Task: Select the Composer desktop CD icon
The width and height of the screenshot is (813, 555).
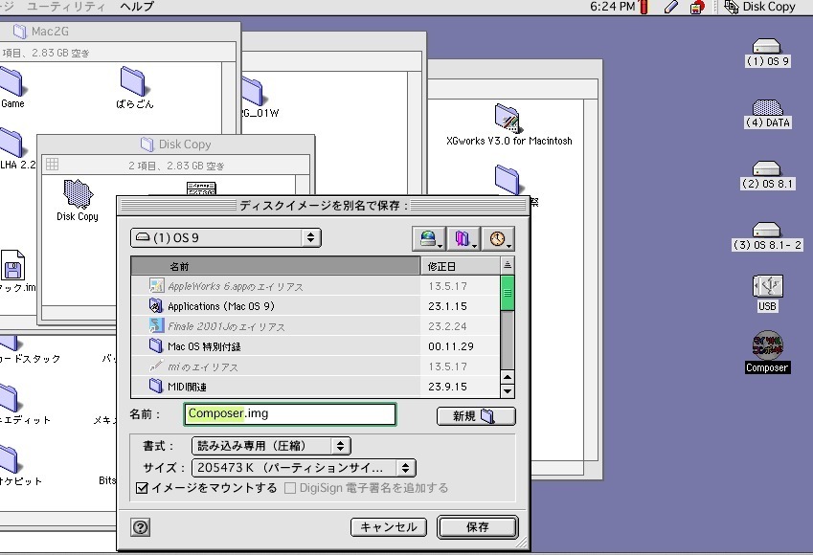Action: (767, 352)
